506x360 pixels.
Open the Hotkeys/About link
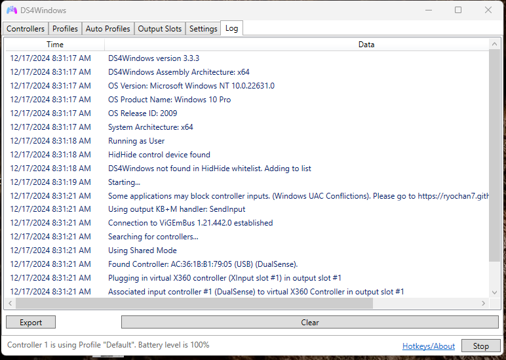coord(429,346)
